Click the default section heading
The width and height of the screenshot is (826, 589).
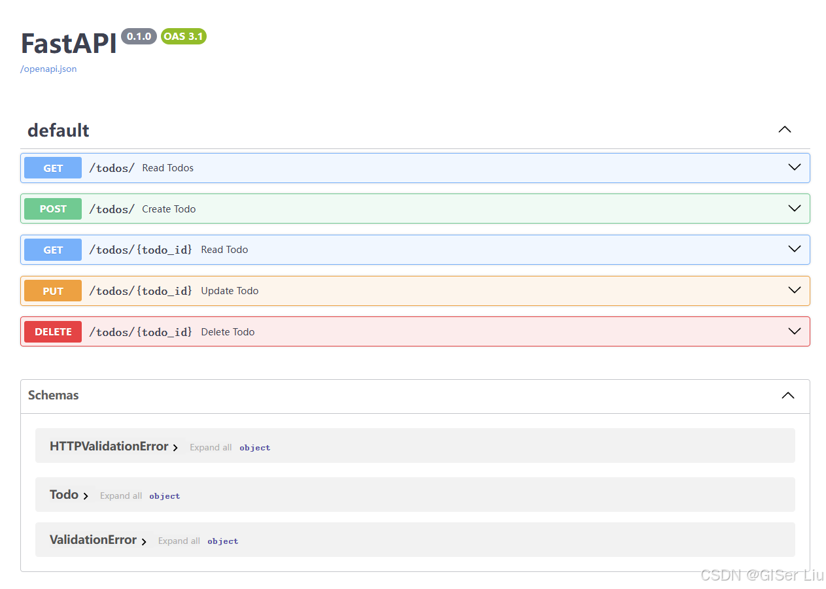pyautogui.click(x=58, y=130)
